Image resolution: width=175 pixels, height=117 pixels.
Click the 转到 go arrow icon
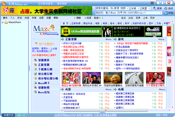point(166,13)
